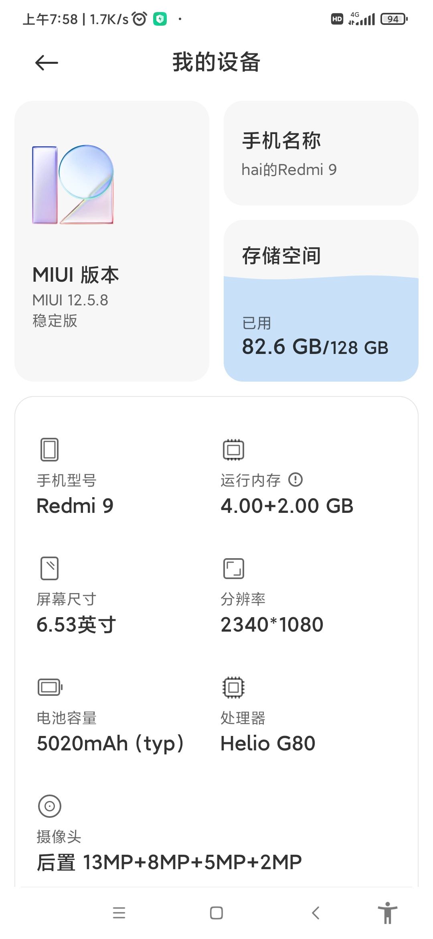Tap the home navigation square button

pyautogui.click(x=216, y=913)
